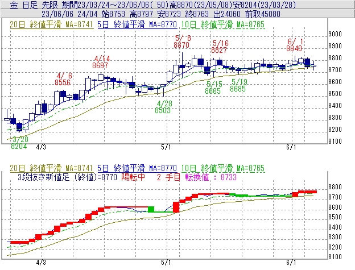Click the 高8797 value in second header
This screenshot has width=355, height=270.
click(141, 14)
